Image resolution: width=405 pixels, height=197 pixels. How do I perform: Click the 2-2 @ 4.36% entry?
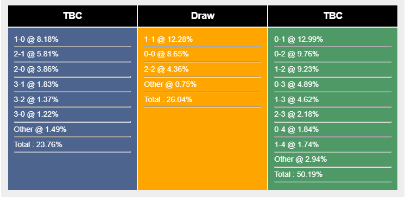coord(166,69)
